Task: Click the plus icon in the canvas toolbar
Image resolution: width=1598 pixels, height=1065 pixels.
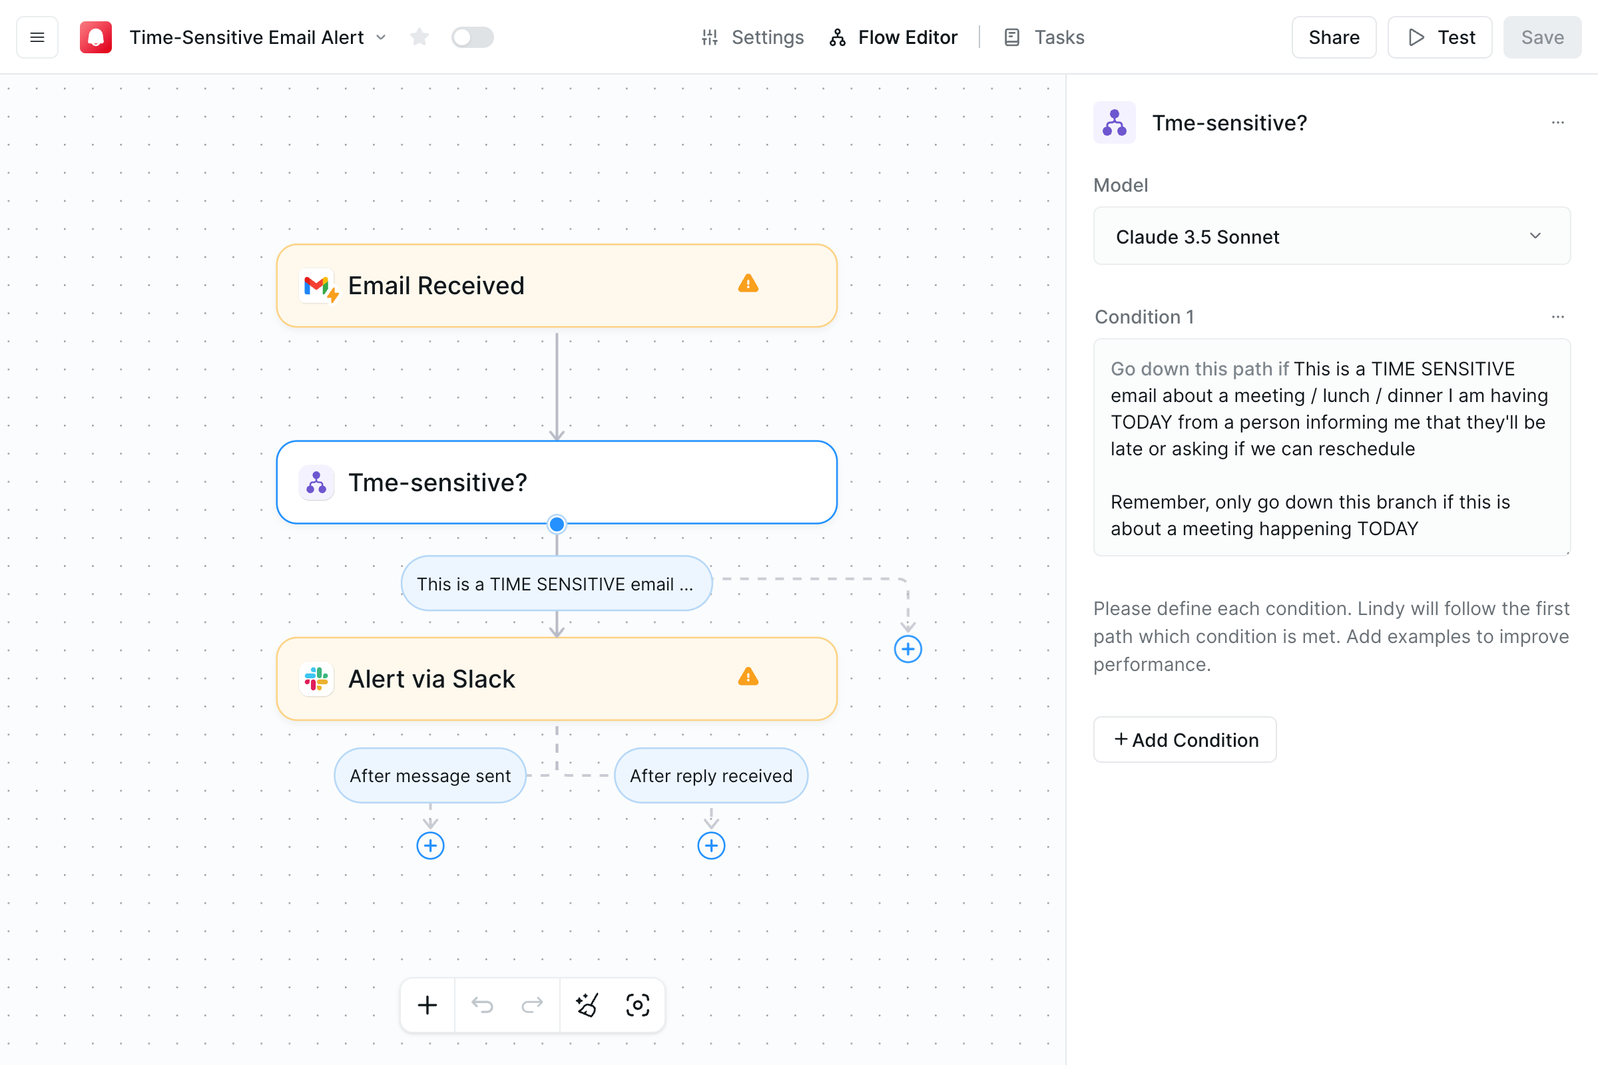Action: (x=427, y=1005)
